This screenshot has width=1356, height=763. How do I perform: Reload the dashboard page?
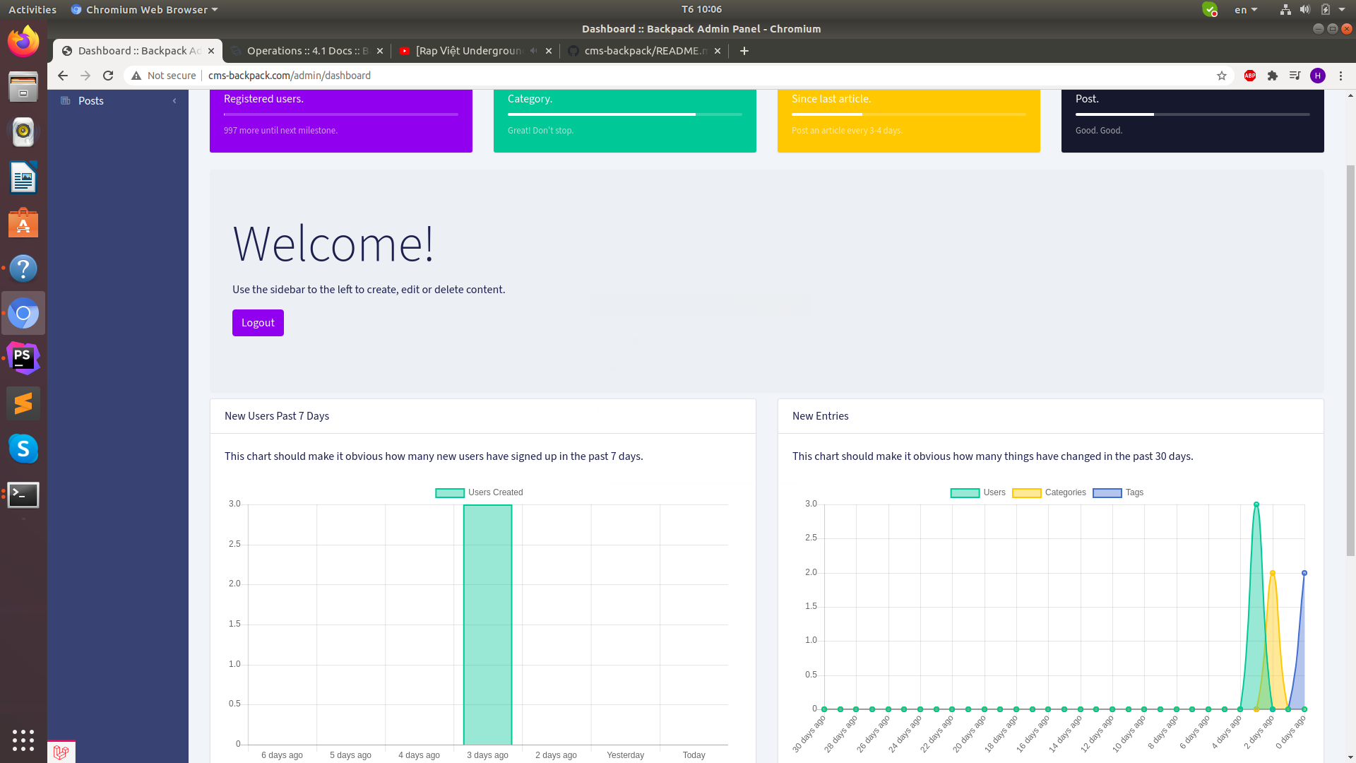tap(108, 76)
